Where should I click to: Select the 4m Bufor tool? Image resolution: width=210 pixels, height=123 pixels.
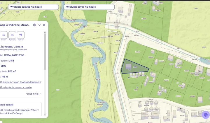(3, 35)
